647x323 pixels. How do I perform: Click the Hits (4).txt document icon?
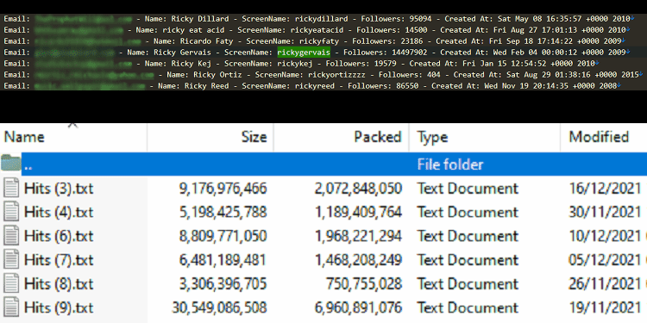point(11,212)
